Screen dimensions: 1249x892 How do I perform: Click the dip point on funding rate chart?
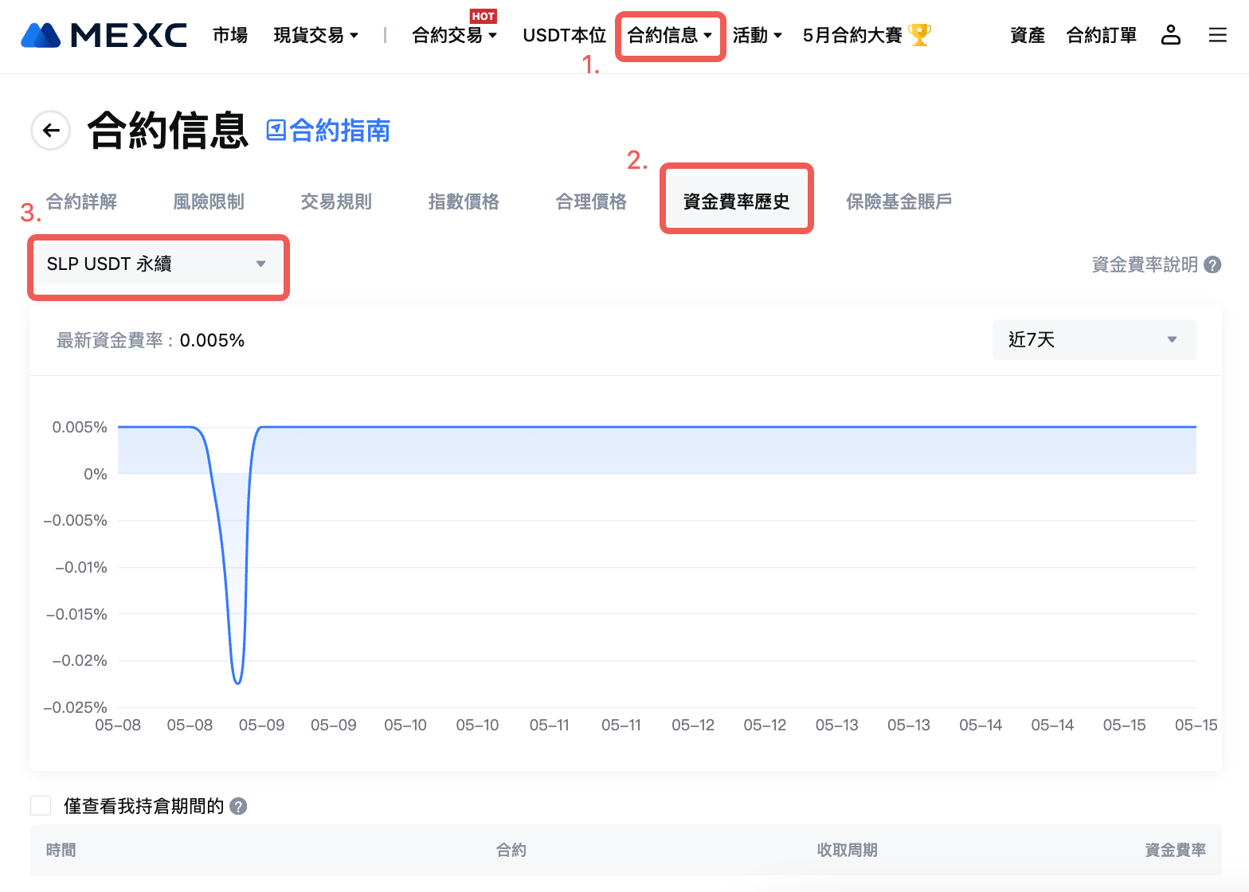click(237, 683)
